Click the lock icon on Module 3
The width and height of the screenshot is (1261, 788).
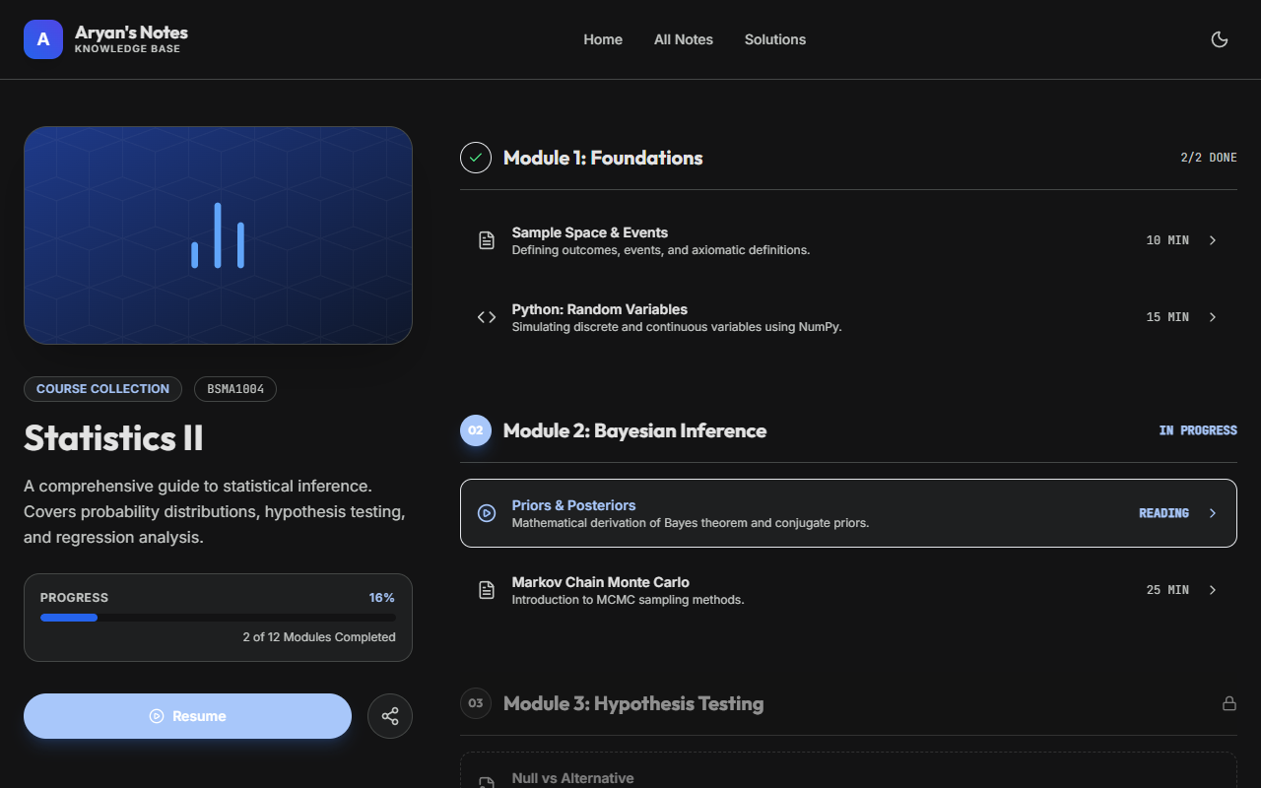point(1228,703)
